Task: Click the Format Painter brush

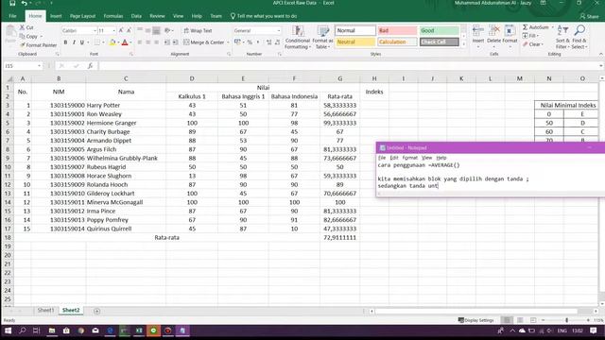Action: tap(22, 45)
